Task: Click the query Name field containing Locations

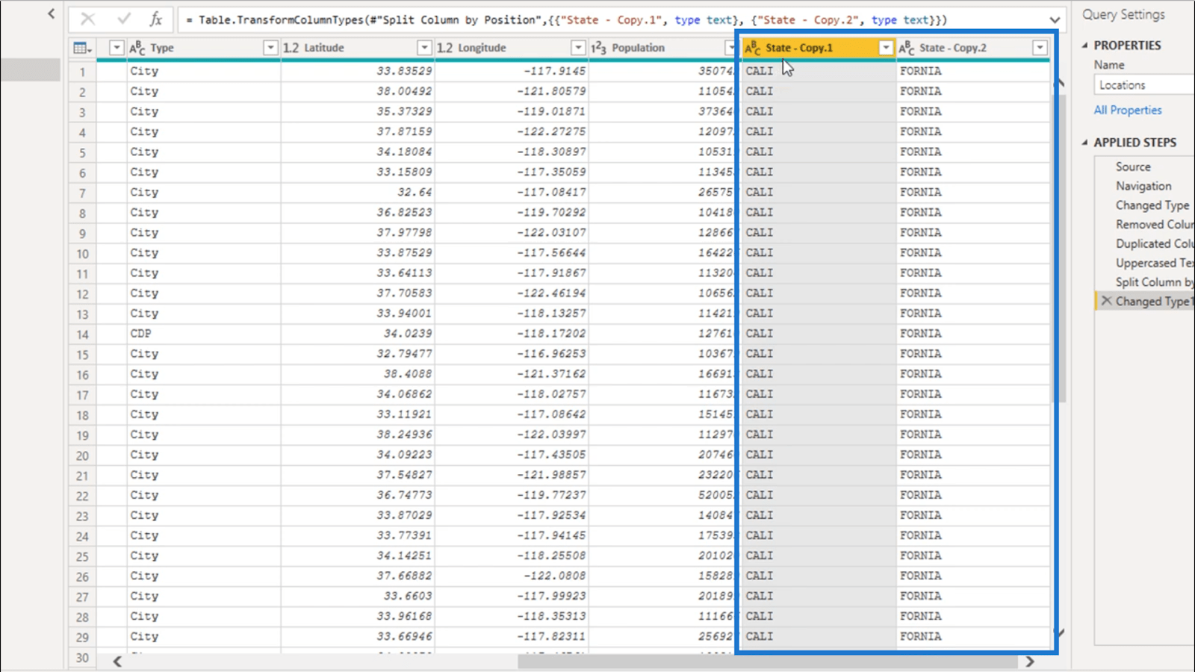Action: (x=1144, y=85)
